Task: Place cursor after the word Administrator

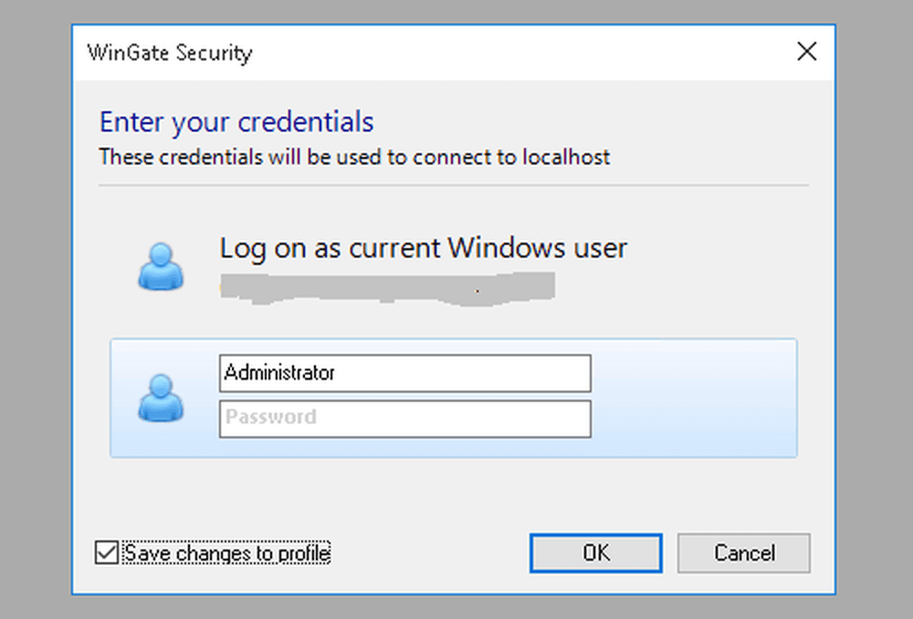Action: click(337, 373)
